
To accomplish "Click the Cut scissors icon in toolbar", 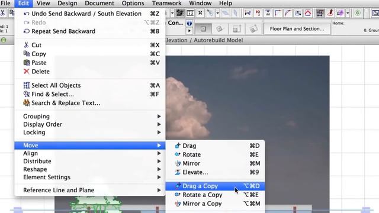I will coord(2,13).
